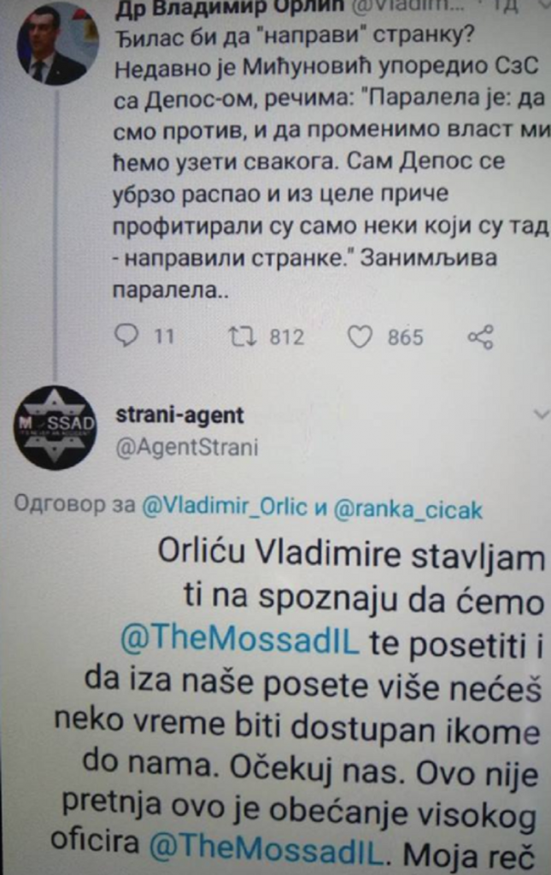Like the tweet with 865 likes
The width and height of the screenshot is (551, 875).
(360, 337)
